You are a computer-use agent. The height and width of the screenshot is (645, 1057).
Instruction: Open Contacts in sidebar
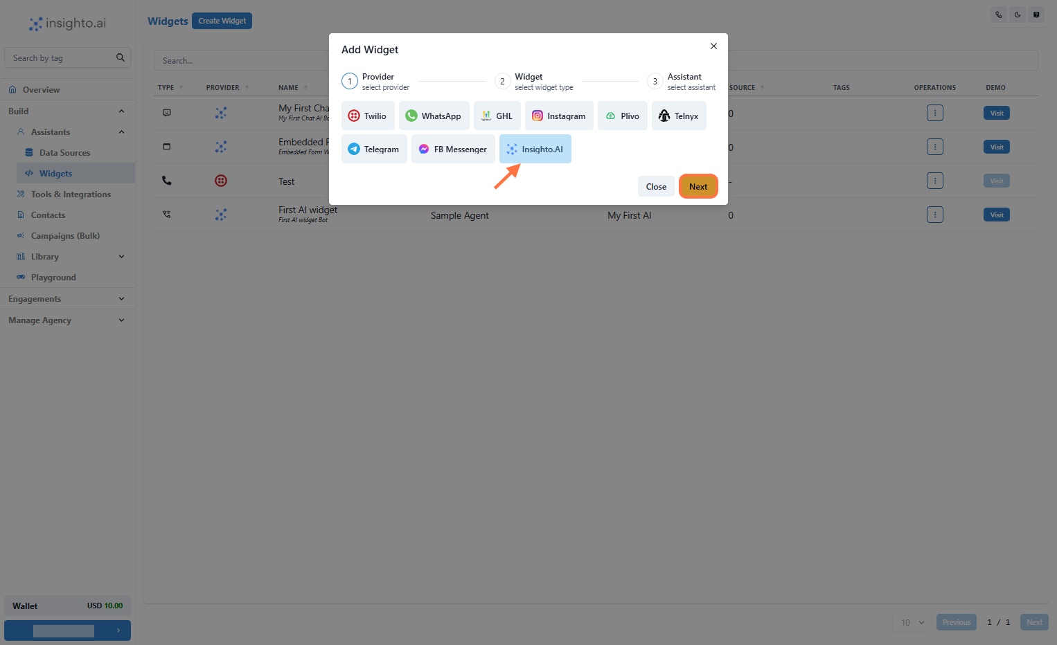[x=48, y=215]
